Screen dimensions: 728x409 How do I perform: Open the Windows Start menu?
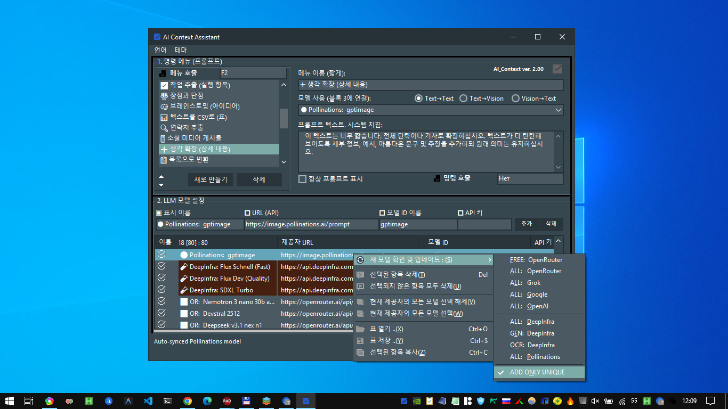pos(10,401)
